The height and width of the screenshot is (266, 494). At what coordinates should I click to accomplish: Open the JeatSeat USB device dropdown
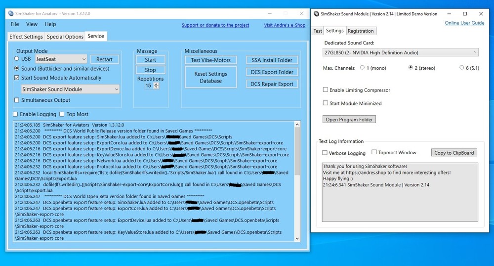61,59
